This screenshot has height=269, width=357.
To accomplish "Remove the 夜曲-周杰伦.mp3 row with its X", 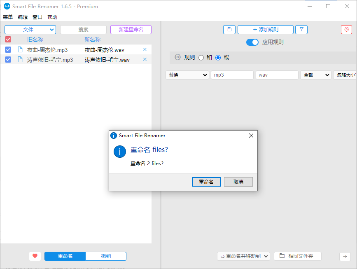I will coord(145,49).
